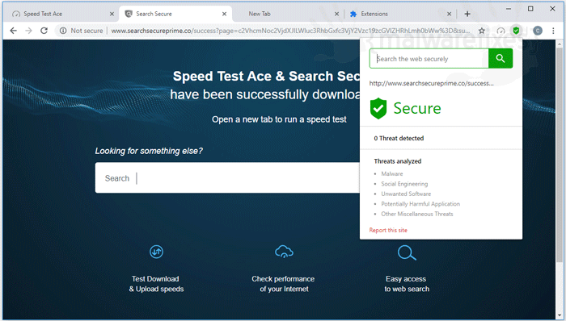The image size is (566, 321).
Task: Click the green search magnifier button in popup
Action: (501, 58)
